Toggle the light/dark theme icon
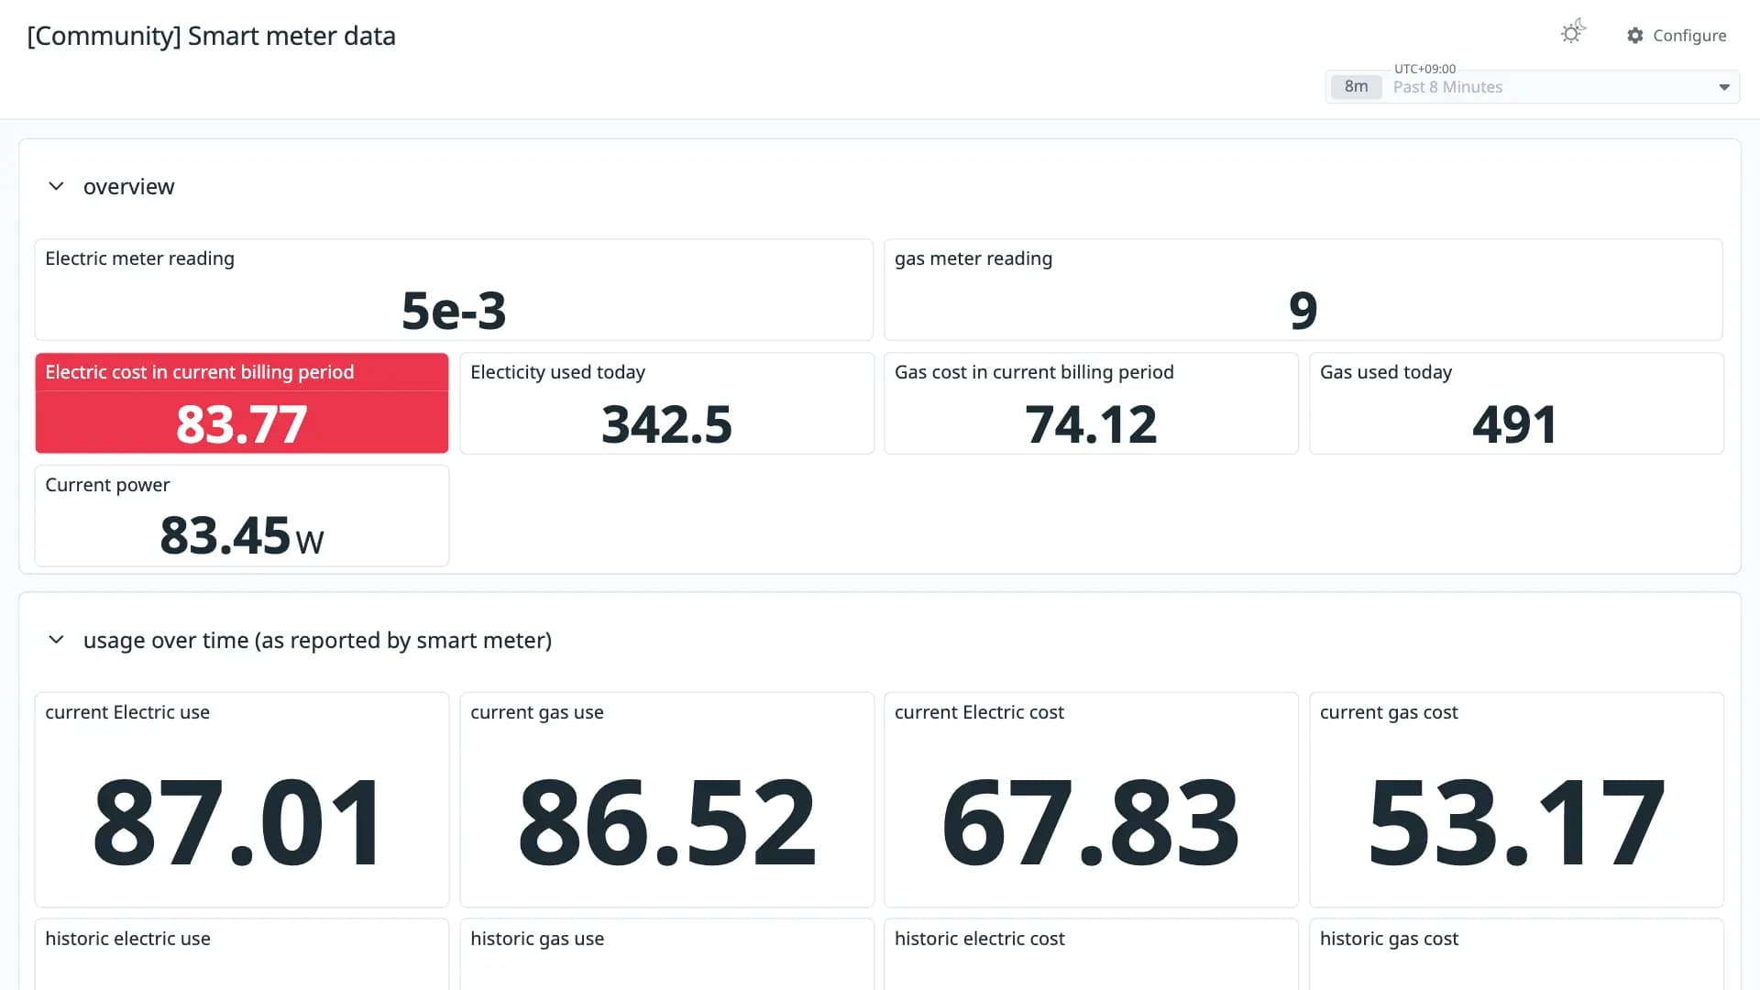This screenshot has width=1760, height=990. [x=1573, y=32]
